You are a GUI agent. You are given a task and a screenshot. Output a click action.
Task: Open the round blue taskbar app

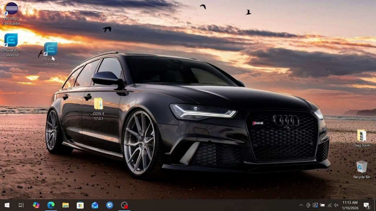(x=110, y=205)
